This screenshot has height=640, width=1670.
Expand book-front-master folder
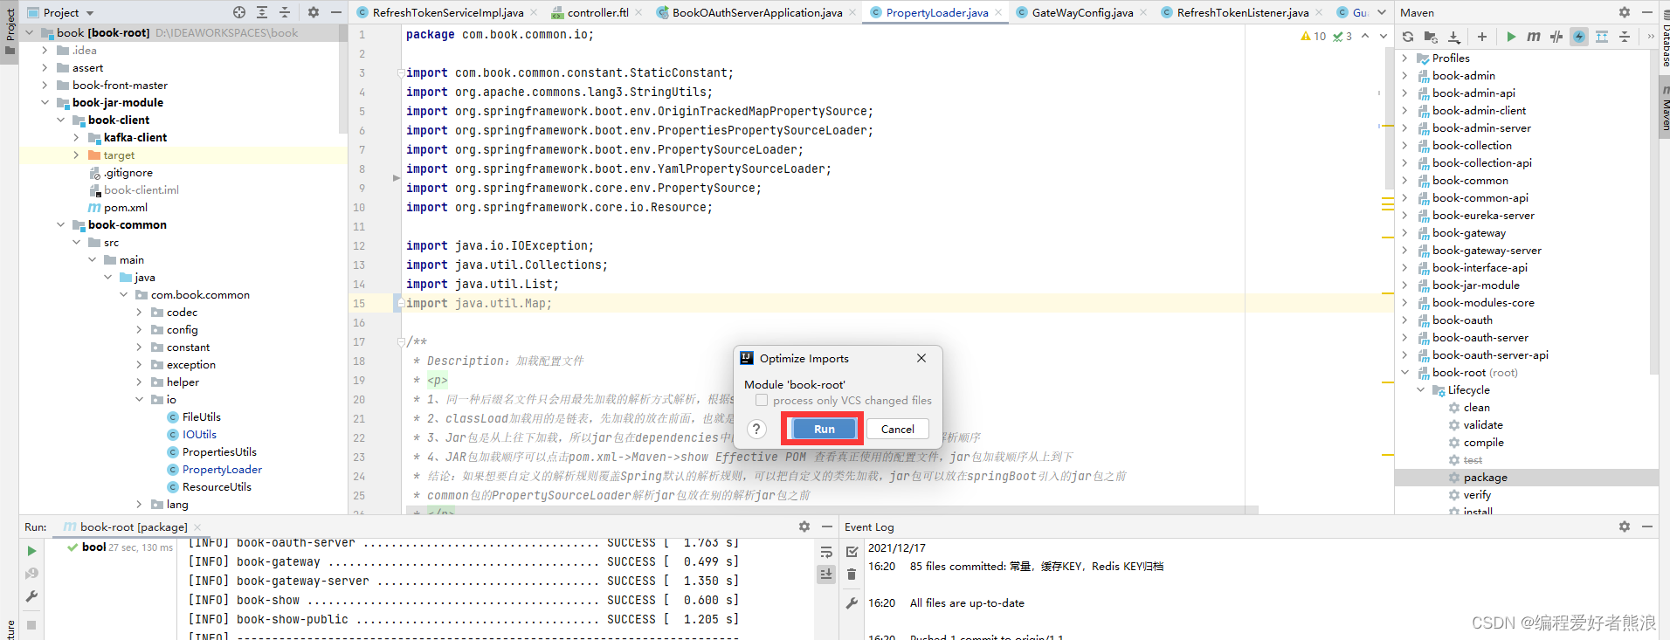point(45,86)
